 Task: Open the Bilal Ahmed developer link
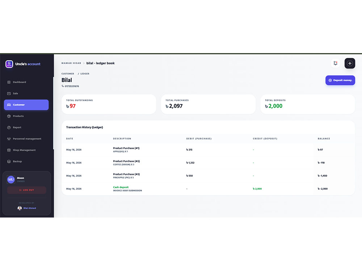point(30,208)
